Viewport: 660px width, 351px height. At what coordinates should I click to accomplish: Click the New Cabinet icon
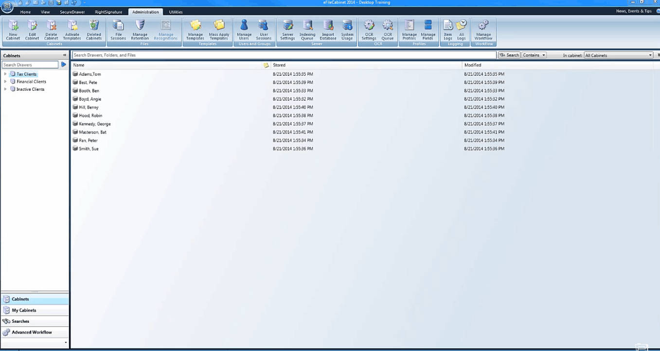point(13,30)
